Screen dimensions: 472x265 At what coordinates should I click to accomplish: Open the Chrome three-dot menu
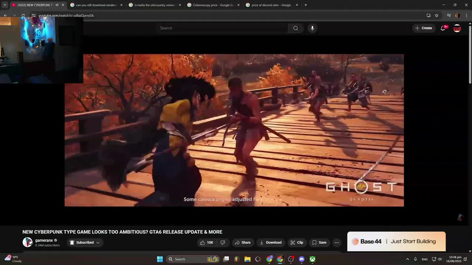pos(466,15)
